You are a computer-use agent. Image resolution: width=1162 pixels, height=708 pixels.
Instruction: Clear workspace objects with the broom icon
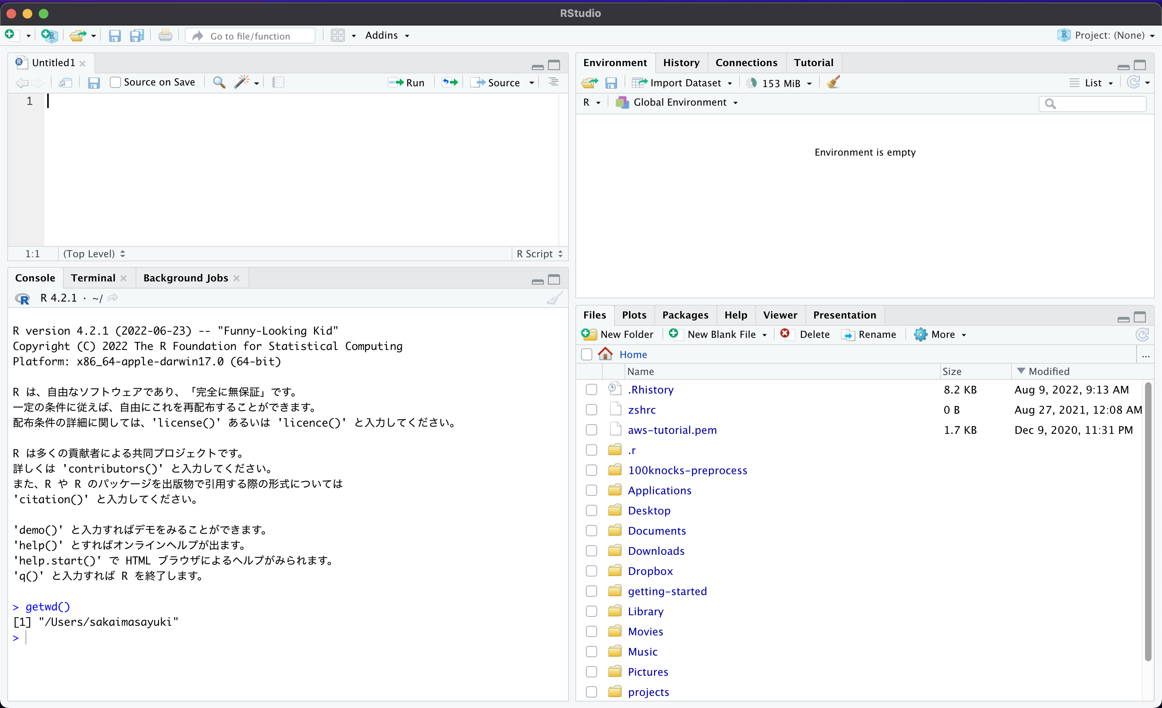(x=833, y=83)
